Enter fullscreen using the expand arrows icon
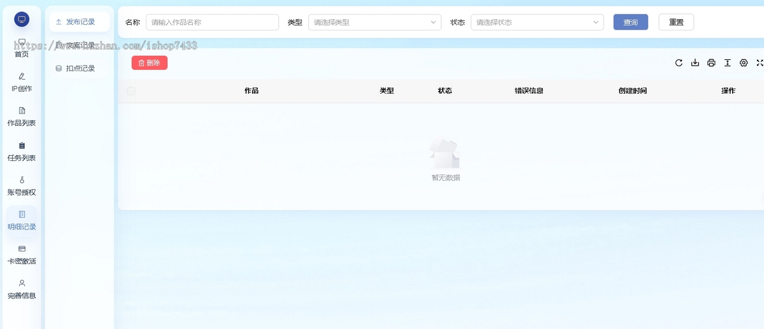The image size is (764, 329). (760, 63)
